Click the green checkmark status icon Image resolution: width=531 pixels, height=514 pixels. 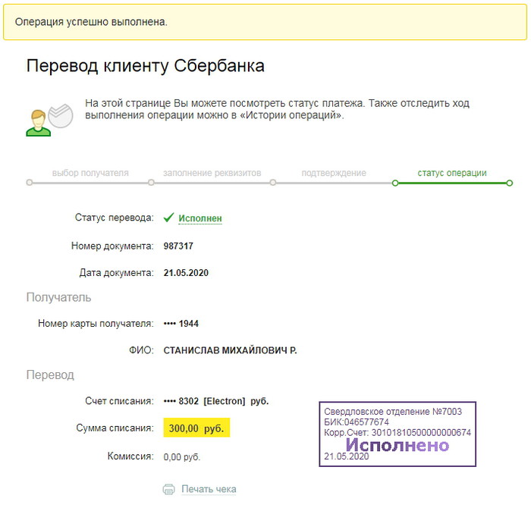pyautogui.click(x=169, y=218)
